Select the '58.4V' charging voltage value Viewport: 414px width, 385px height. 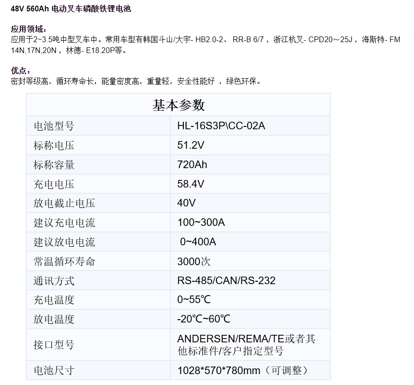tap(191, 184)
